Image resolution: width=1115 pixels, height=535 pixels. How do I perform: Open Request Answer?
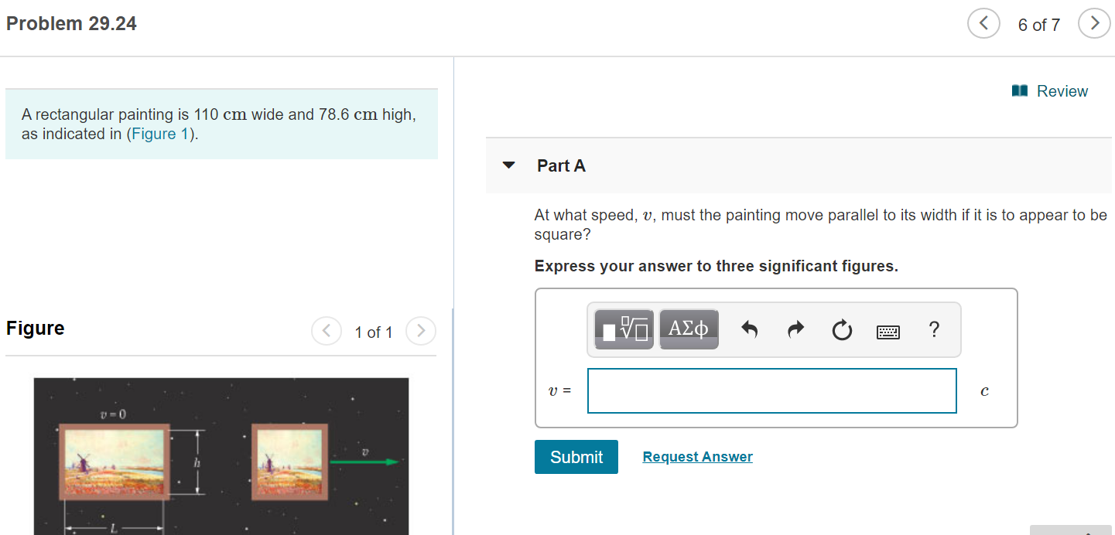point(696,456)
